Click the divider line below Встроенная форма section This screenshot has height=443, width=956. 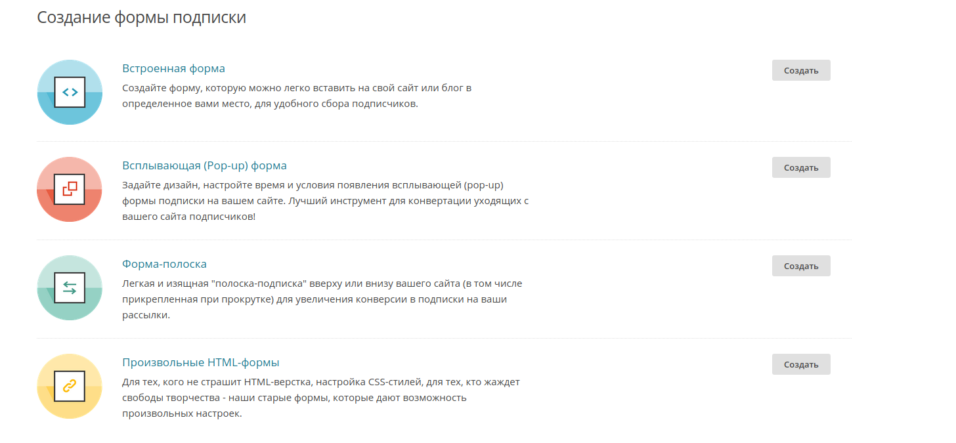tap(444, 141)
